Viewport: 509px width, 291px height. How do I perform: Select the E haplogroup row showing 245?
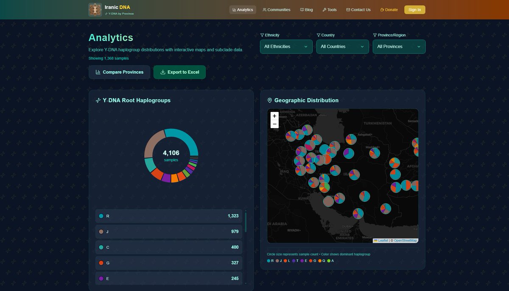[169, 279]
